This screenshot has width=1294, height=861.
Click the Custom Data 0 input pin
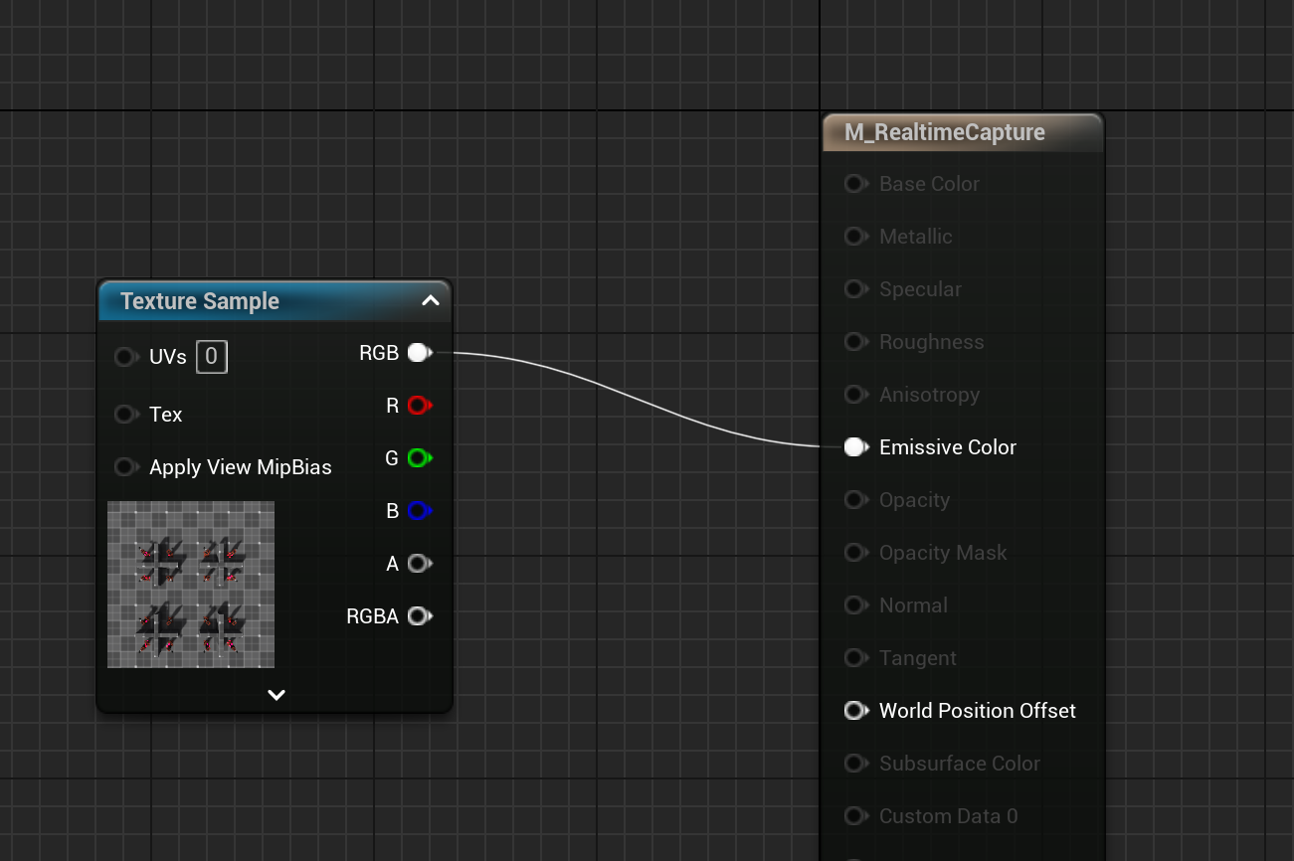[855, 816]
